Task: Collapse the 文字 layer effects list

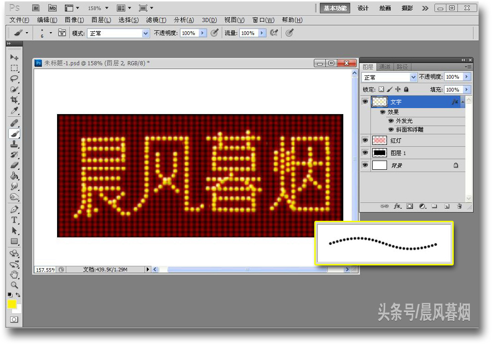Action: [x=463, y=102]
